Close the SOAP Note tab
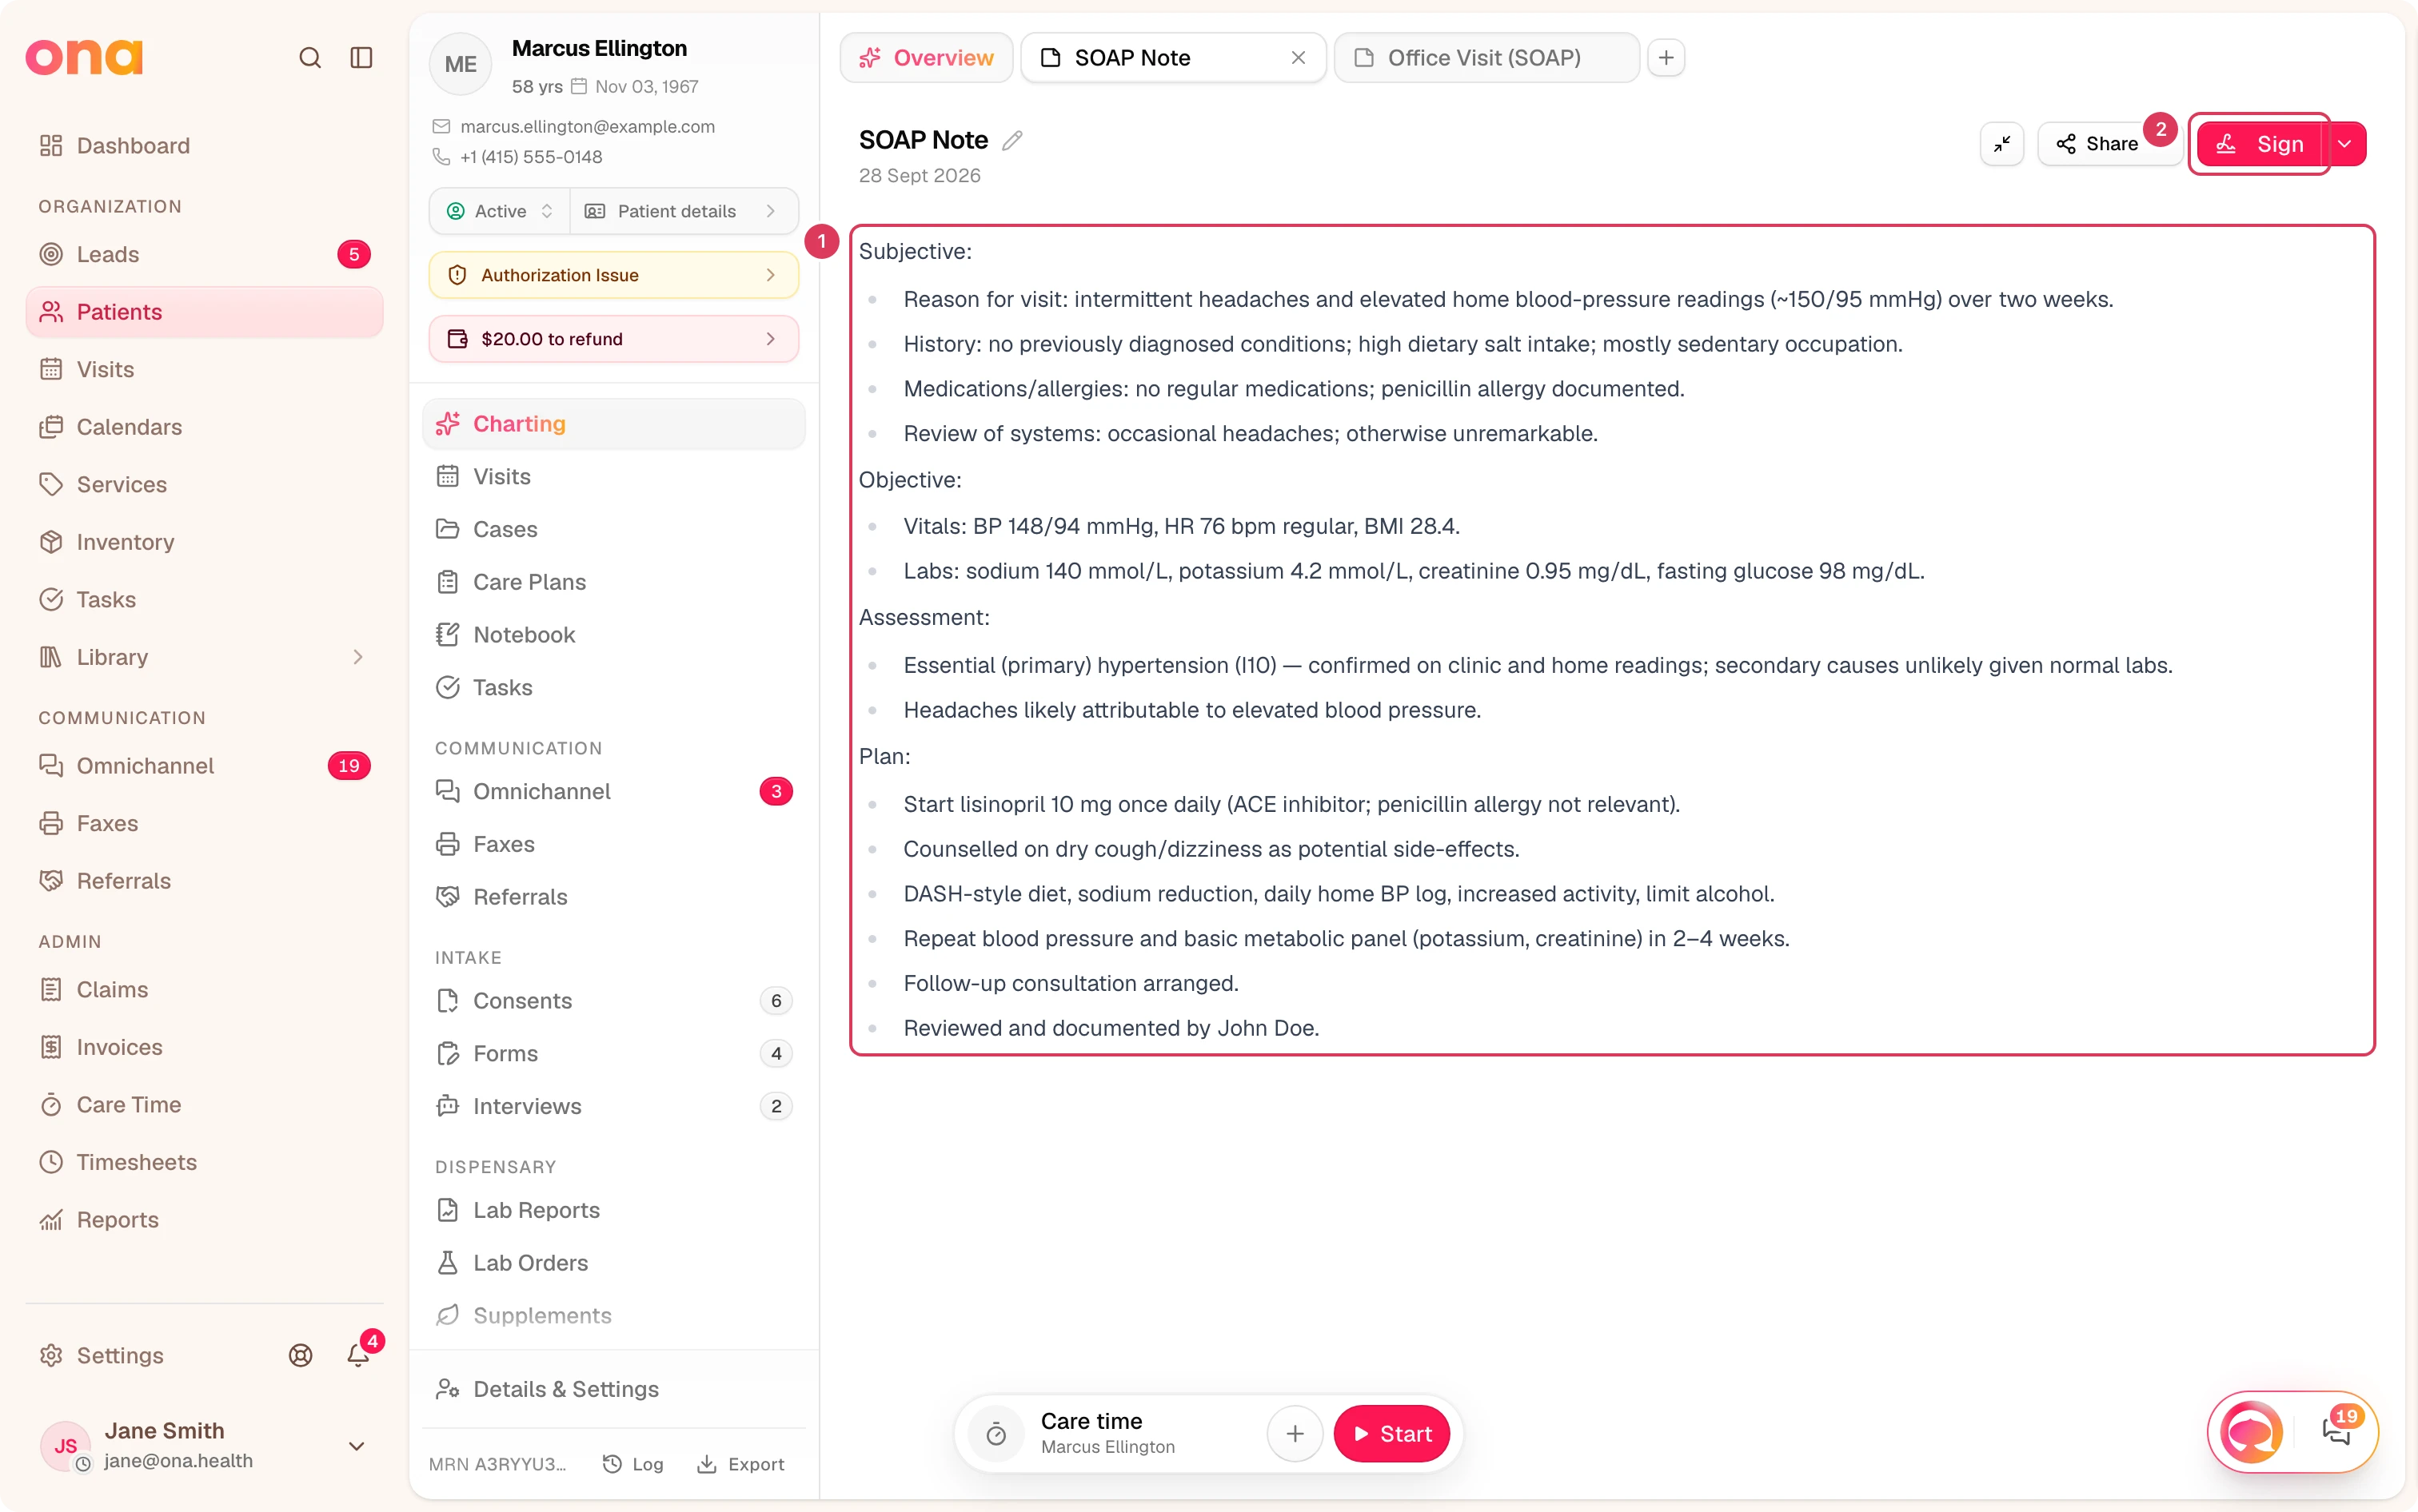Screen dimensions: 2418x1512 point(1299,58)
